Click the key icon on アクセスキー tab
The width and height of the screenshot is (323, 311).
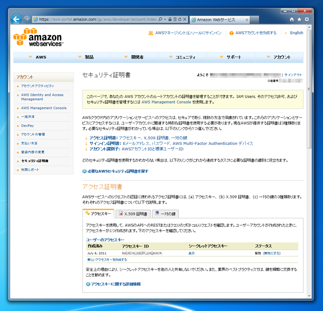tap(87, 213)
